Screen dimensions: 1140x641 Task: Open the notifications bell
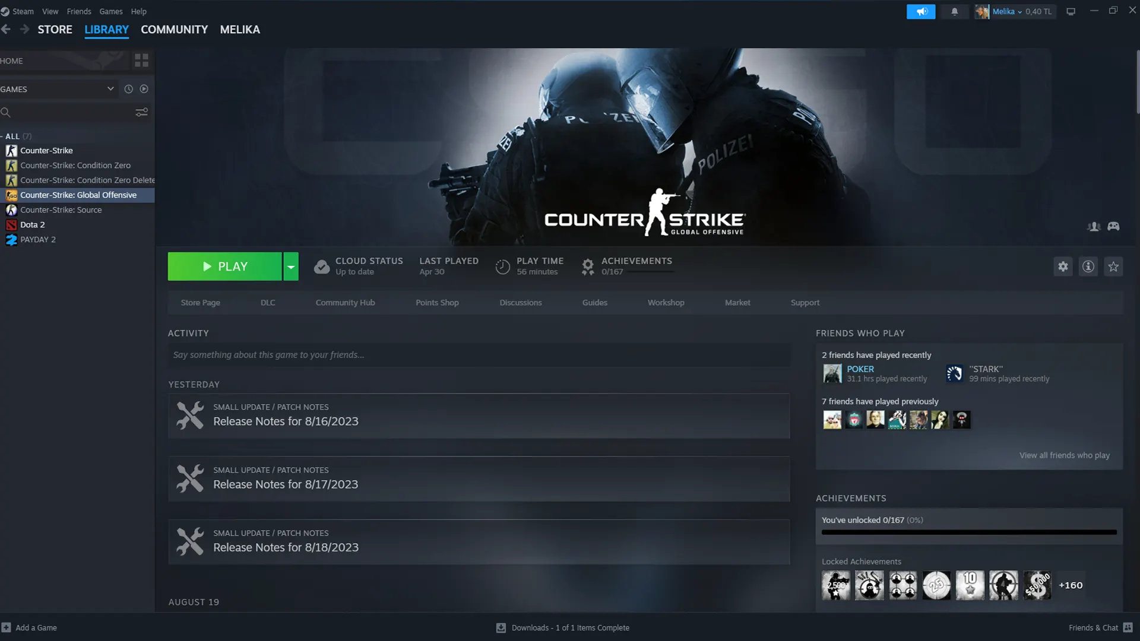[x=955, y=11]
